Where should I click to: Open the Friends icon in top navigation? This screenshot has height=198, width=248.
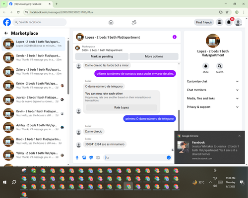134,22
